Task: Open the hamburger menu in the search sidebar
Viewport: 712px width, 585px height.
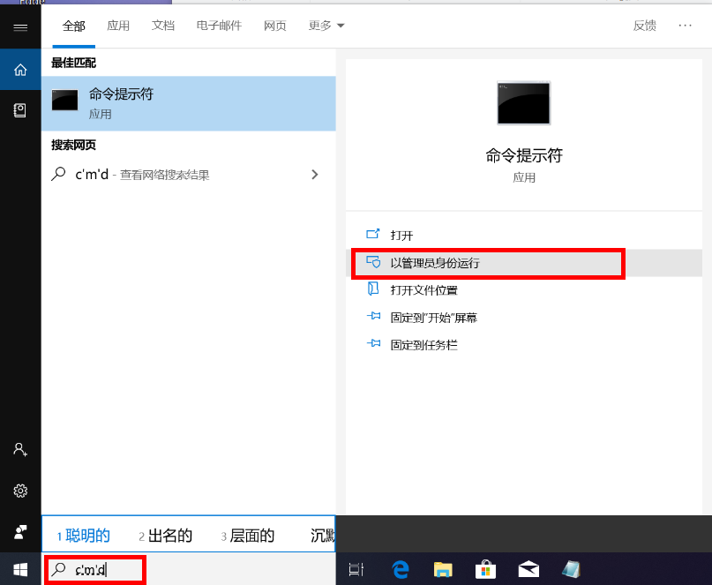Action: [20, 27]
